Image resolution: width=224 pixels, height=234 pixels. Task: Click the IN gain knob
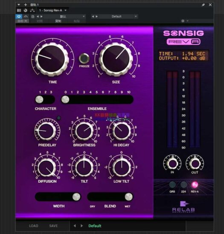(172, 163)
